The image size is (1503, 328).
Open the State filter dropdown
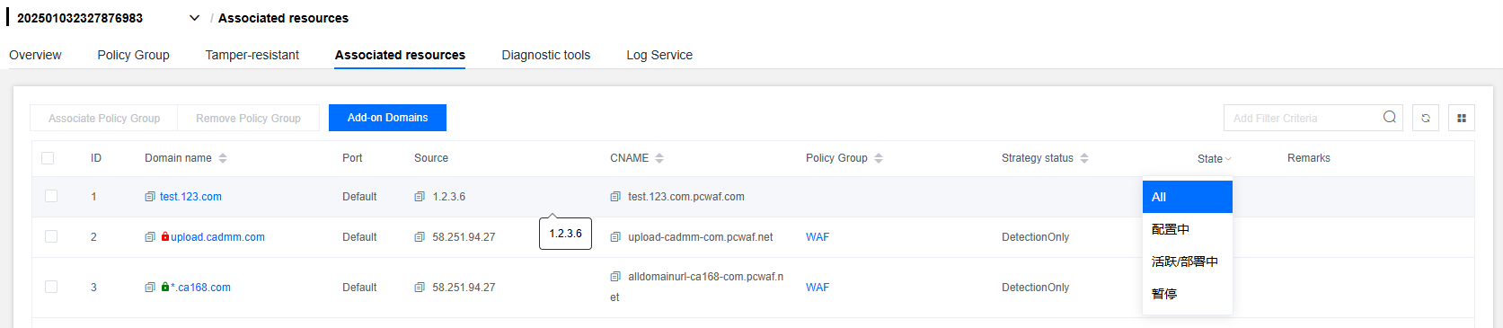(1215, 159)
